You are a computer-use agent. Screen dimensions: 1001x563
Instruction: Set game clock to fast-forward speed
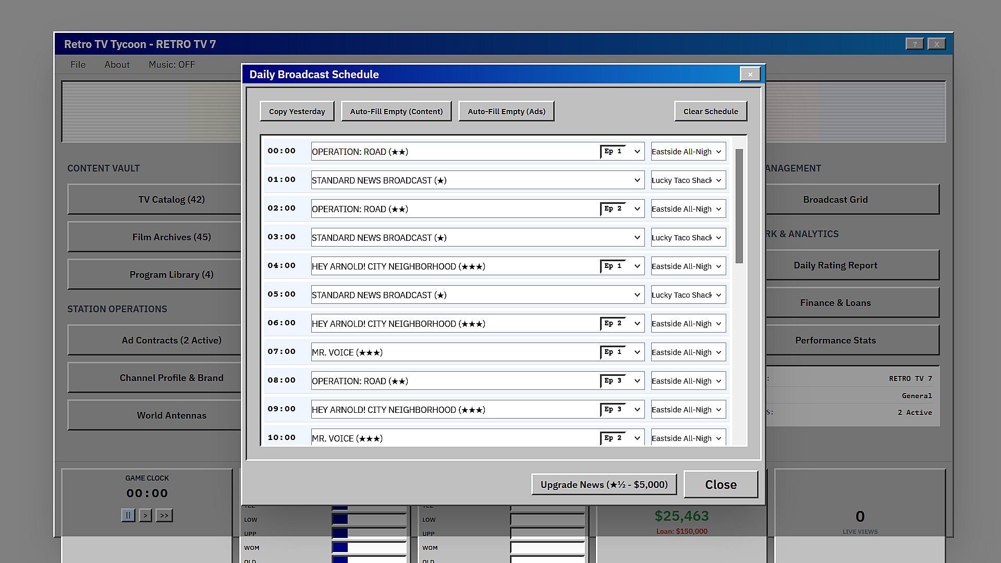(x=164, y=516)
